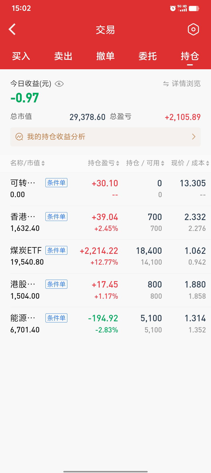This screenshot has width=211, height=473.
Task: Sort by 持仓/可用 column
Action: [x=145, y=163]
